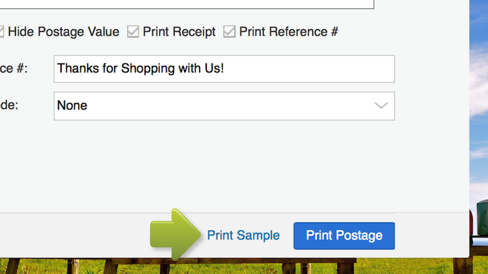Viewport: 488px width, 274px height.
Task: Click the Thanks for Shopping with Us! field
Action: pyautogui.click(x=224, y=69)
